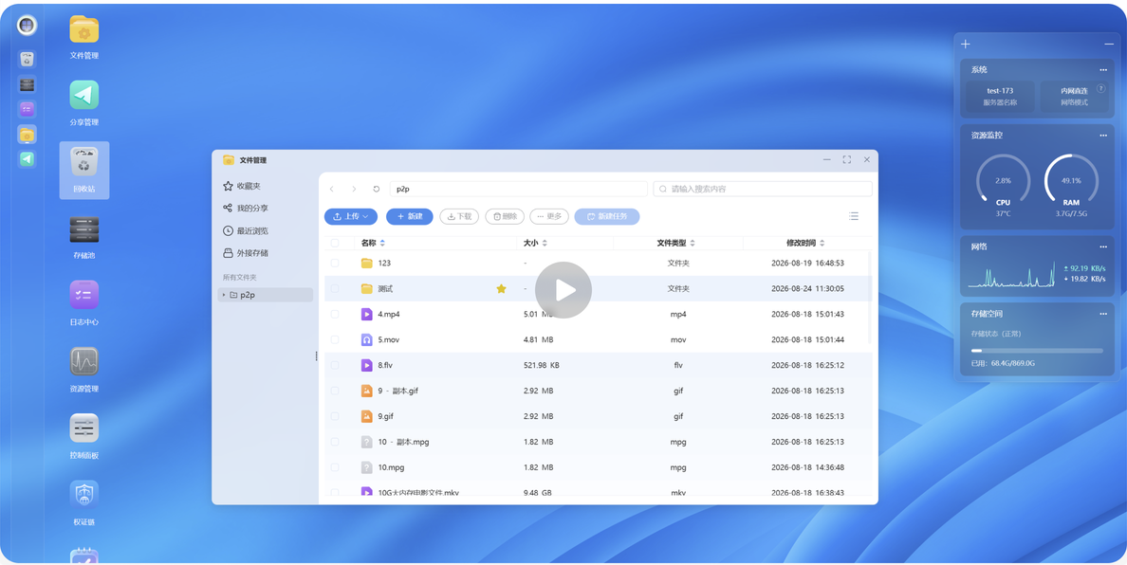Tick the checkbox for 9 - 副本.gif
Image resolution: width=1127 pixels, height=565 pixels.
[334, 391]
